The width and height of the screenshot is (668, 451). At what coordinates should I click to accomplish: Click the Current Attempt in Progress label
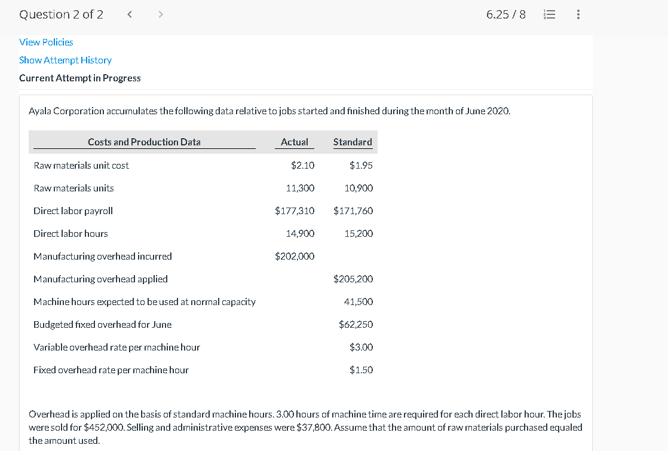pos(79,78)
